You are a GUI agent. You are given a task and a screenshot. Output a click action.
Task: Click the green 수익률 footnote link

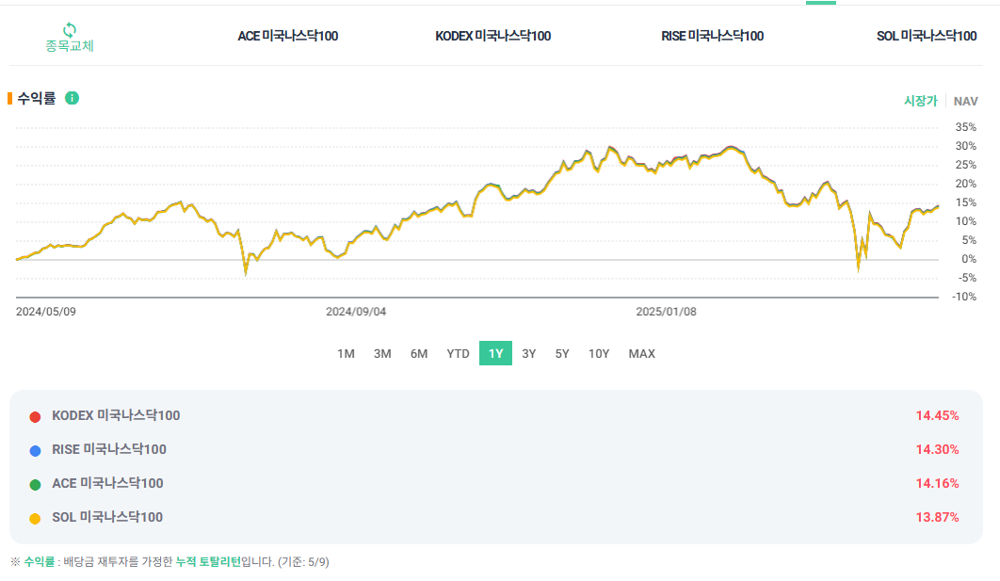pos(39,562)
